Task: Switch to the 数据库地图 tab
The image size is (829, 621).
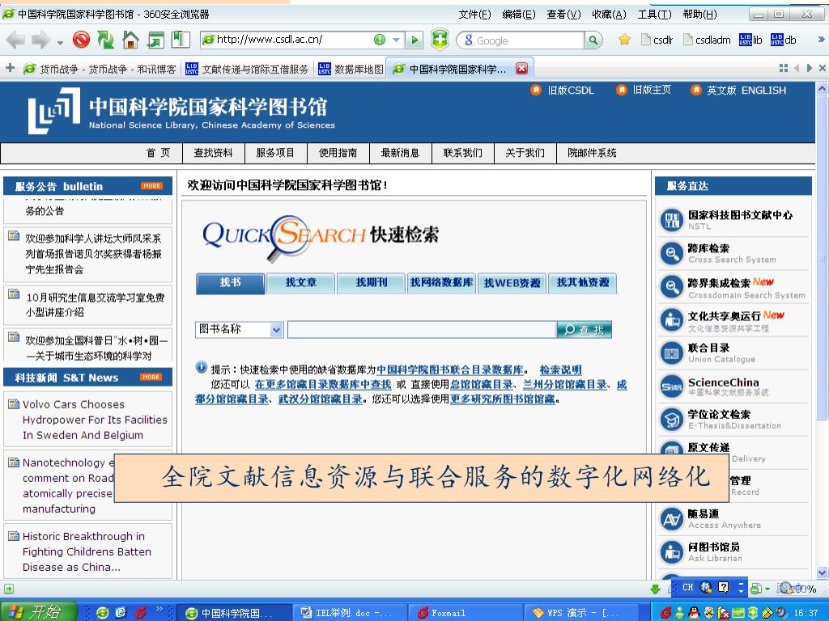Action: pyautogui.click(x=351, y=70)
